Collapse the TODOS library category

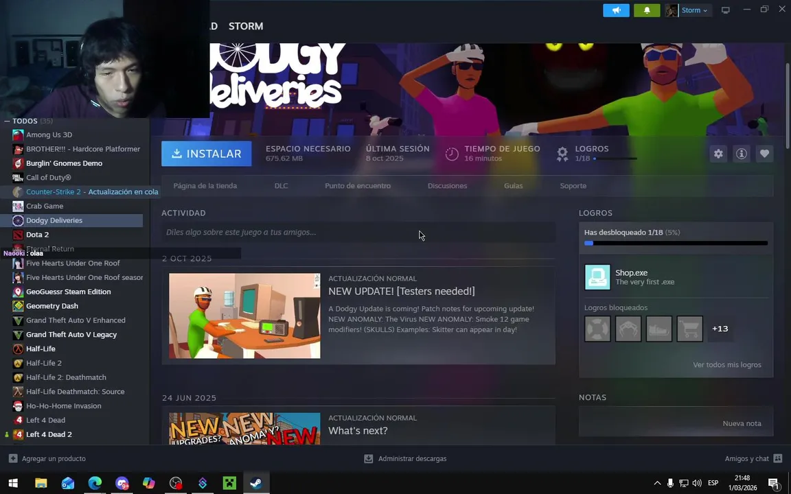[7, 121]
